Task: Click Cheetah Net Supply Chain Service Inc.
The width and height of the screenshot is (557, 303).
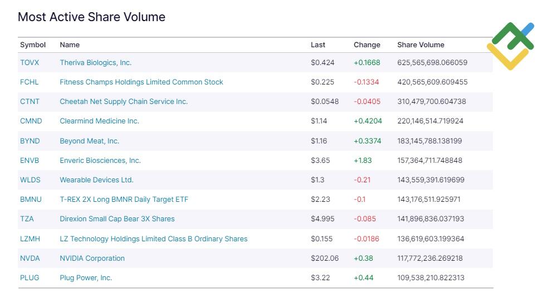Action: [x=124, y=102]
